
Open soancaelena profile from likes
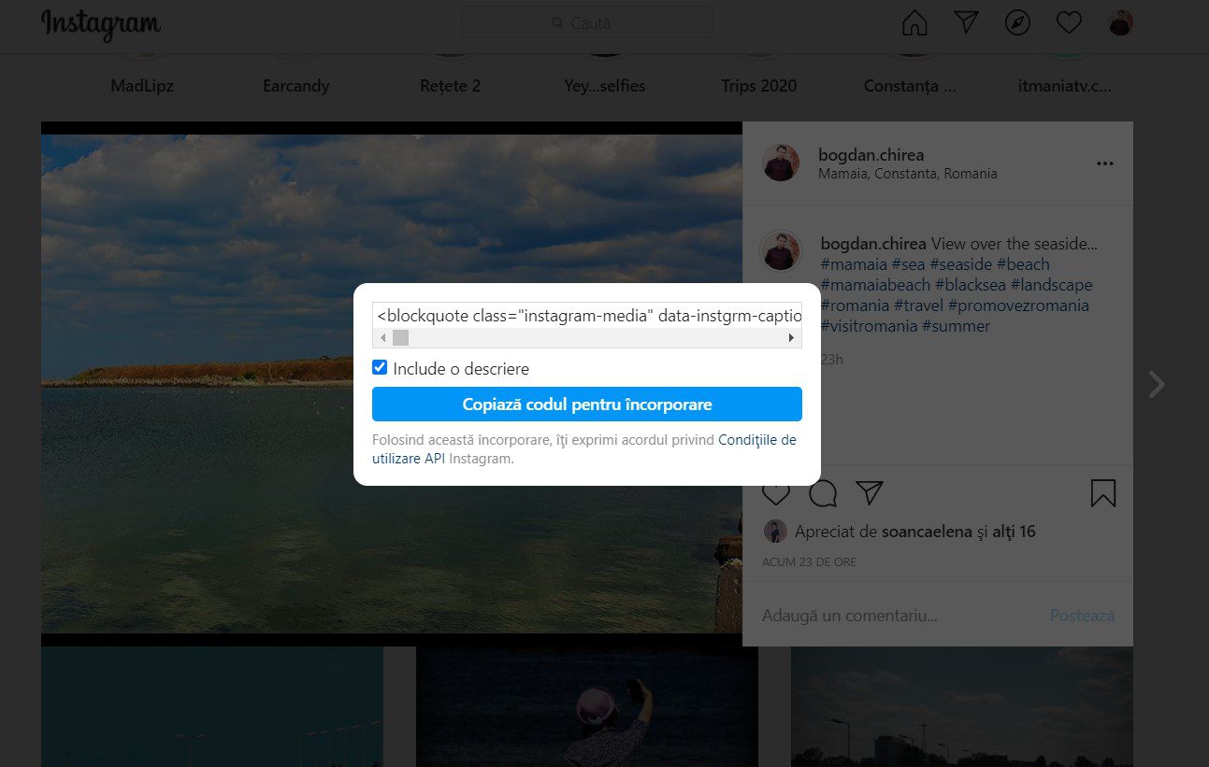coord(927,532)
